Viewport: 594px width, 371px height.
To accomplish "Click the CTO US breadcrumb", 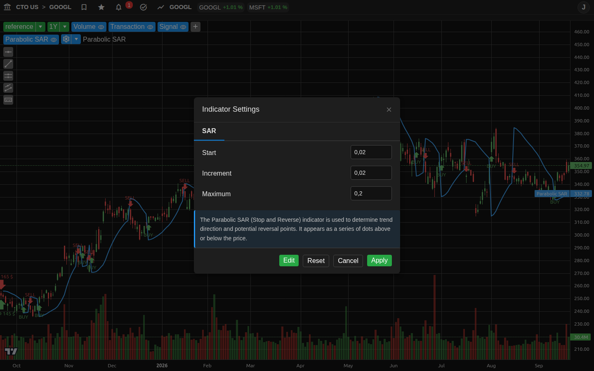I will [27, 7].
